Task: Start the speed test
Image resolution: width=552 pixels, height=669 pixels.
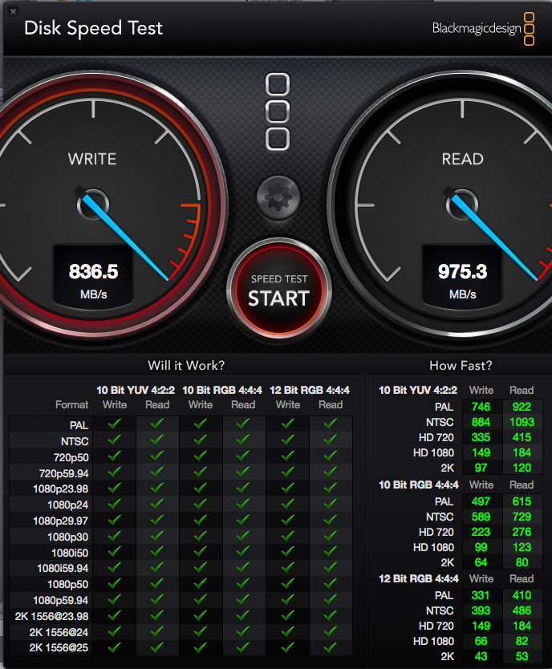Action: tap(278, 290)
